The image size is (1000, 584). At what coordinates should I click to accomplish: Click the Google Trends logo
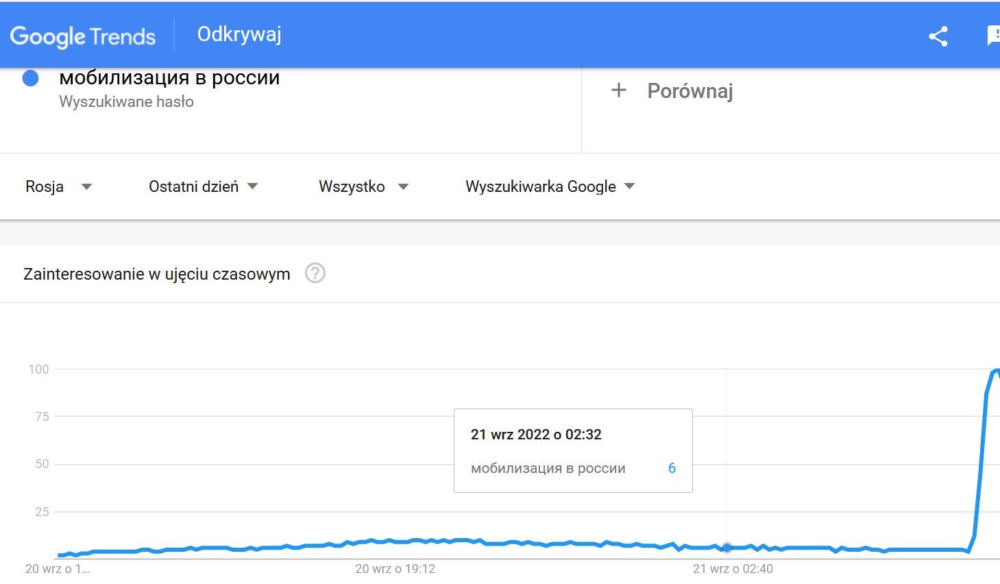[x=82, y=36]
